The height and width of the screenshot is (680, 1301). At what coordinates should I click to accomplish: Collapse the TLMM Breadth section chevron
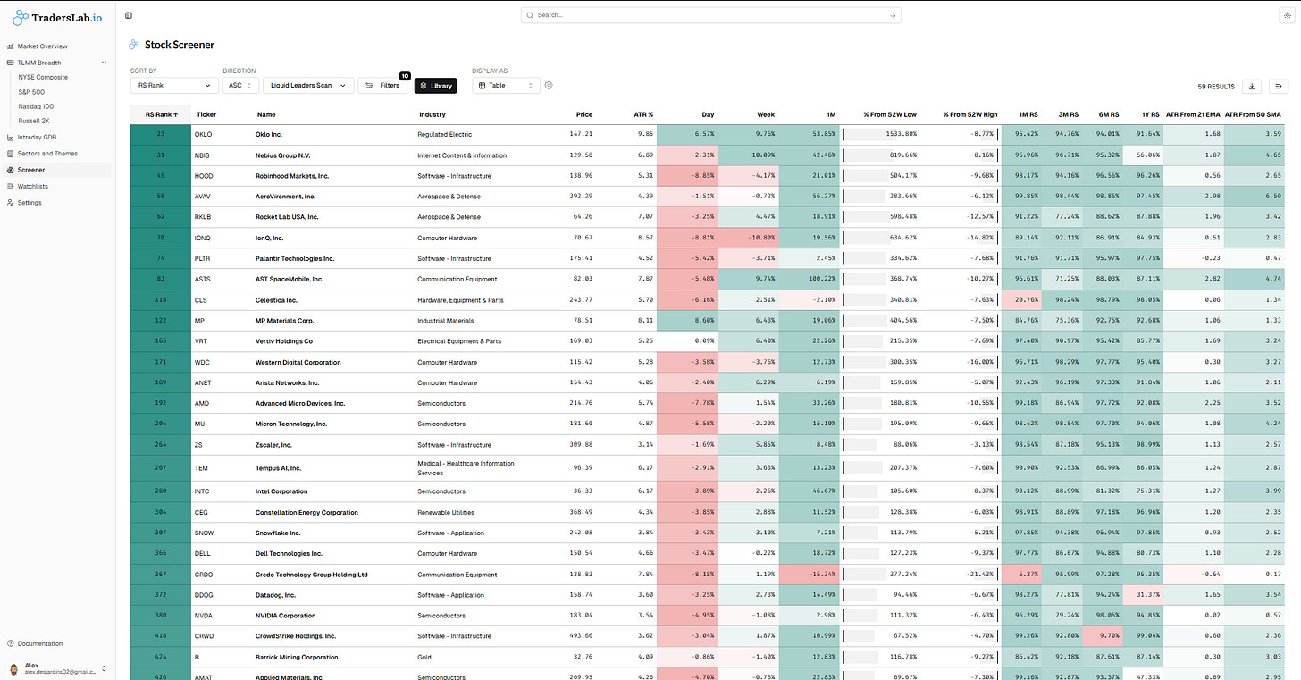pyautogui.click(x=104, y=63)
